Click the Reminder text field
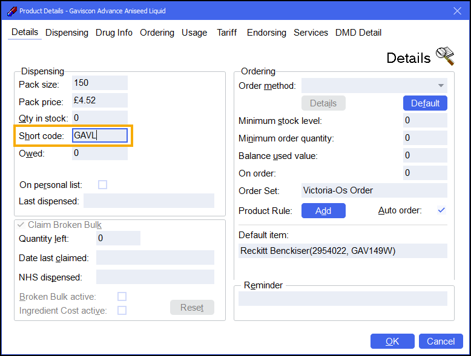The height and width of the screenshot is (356, 471). click(343, 299)
